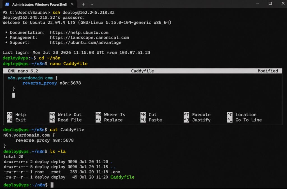Click the 'ssh deploy@162.245.218.32' command
This screenshot has height=189, width=287.
click(84, 12)
